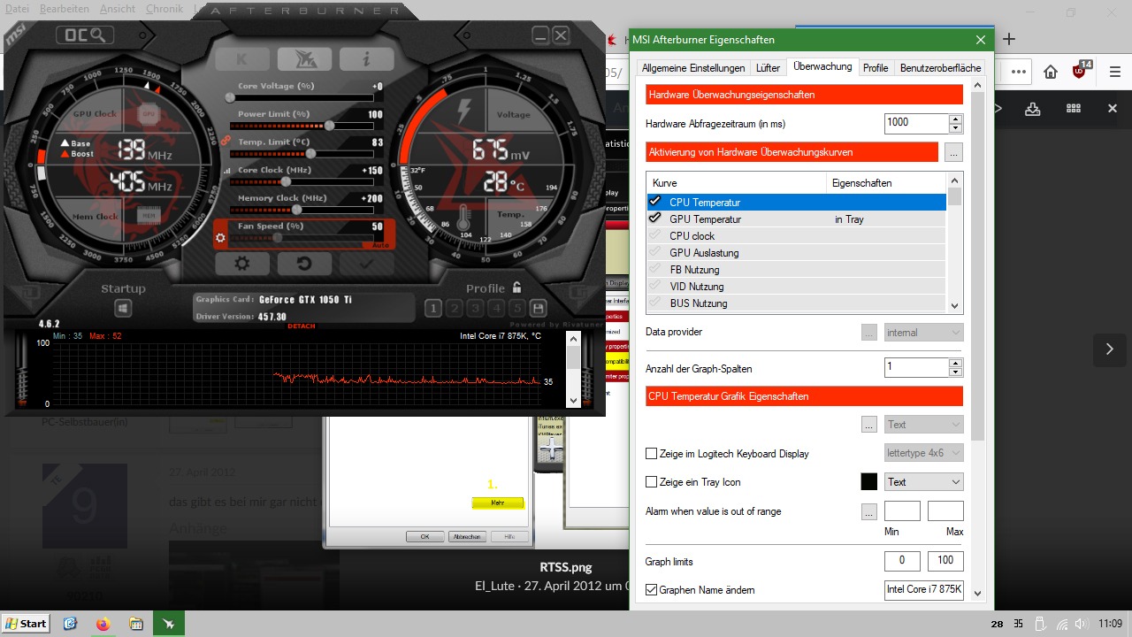Click the tray icon black color swatch
The image size is (1132, 637).
click(869, 482)
